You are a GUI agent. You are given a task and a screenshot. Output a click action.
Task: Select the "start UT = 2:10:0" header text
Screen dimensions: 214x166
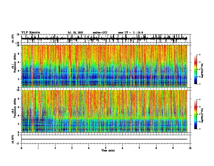pos(131,33)
